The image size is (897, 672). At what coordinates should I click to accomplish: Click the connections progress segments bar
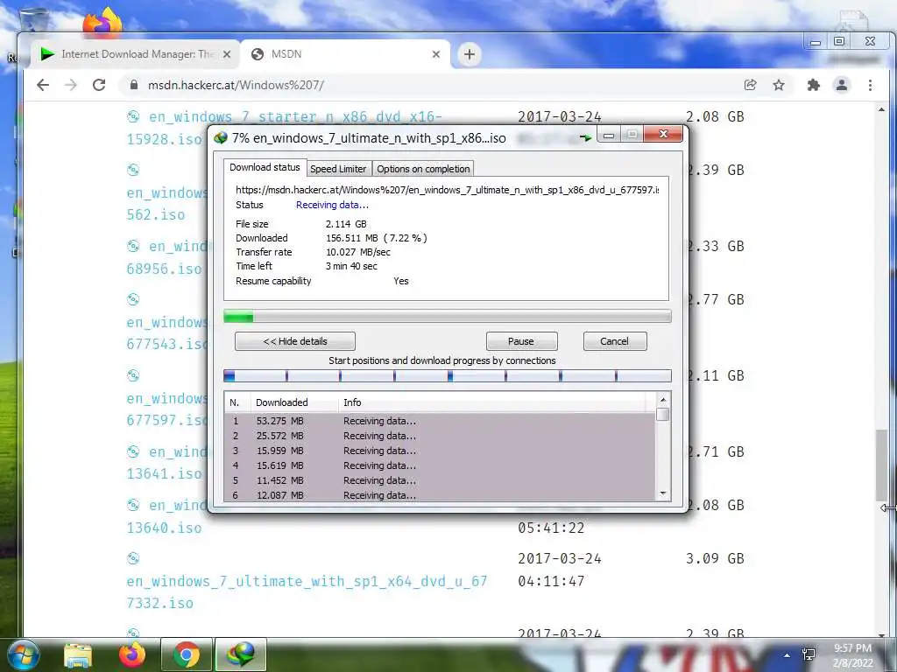pyautogui.click(x=448, y=376)
